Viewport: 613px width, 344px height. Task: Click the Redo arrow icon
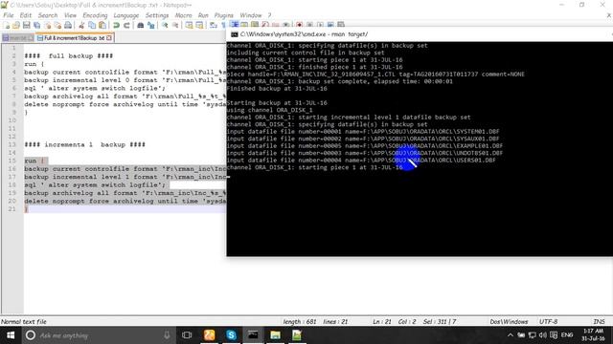pyautogui.click(x=126, y=26)
